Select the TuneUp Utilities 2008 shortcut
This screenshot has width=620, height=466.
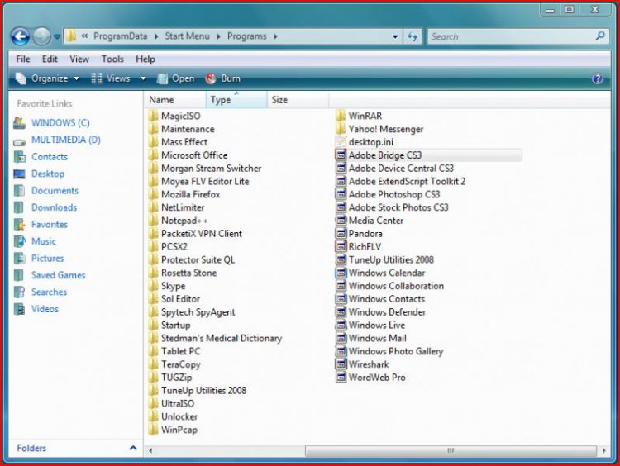(x=384, y=259)
